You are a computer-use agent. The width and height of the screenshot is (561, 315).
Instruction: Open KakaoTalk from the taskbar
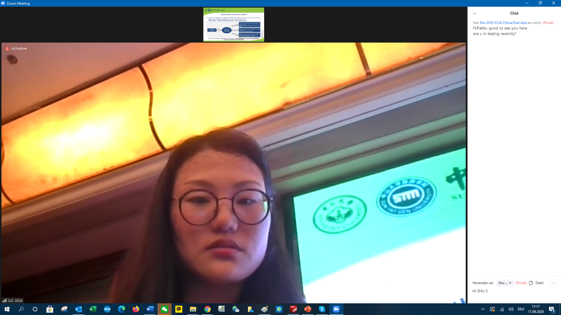[179, 309]
